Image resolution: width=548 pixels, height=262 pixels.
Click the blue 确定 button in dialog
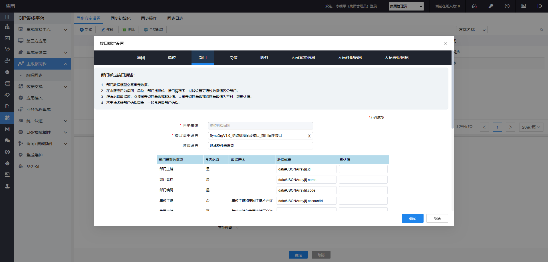(412, 218)
